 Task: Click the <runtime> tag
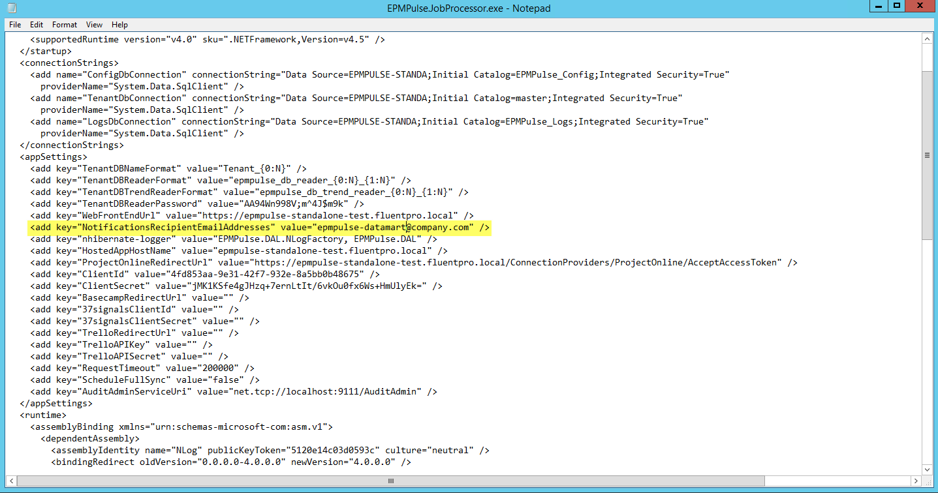click(43, 415)
